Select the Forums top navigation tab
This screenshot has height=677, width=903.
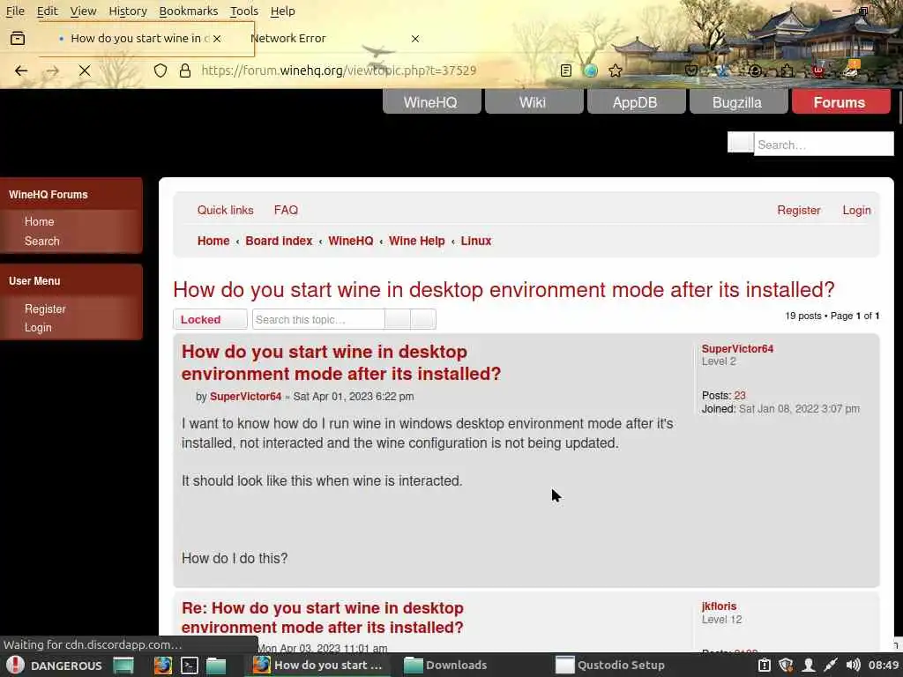(x=840, y=102)
